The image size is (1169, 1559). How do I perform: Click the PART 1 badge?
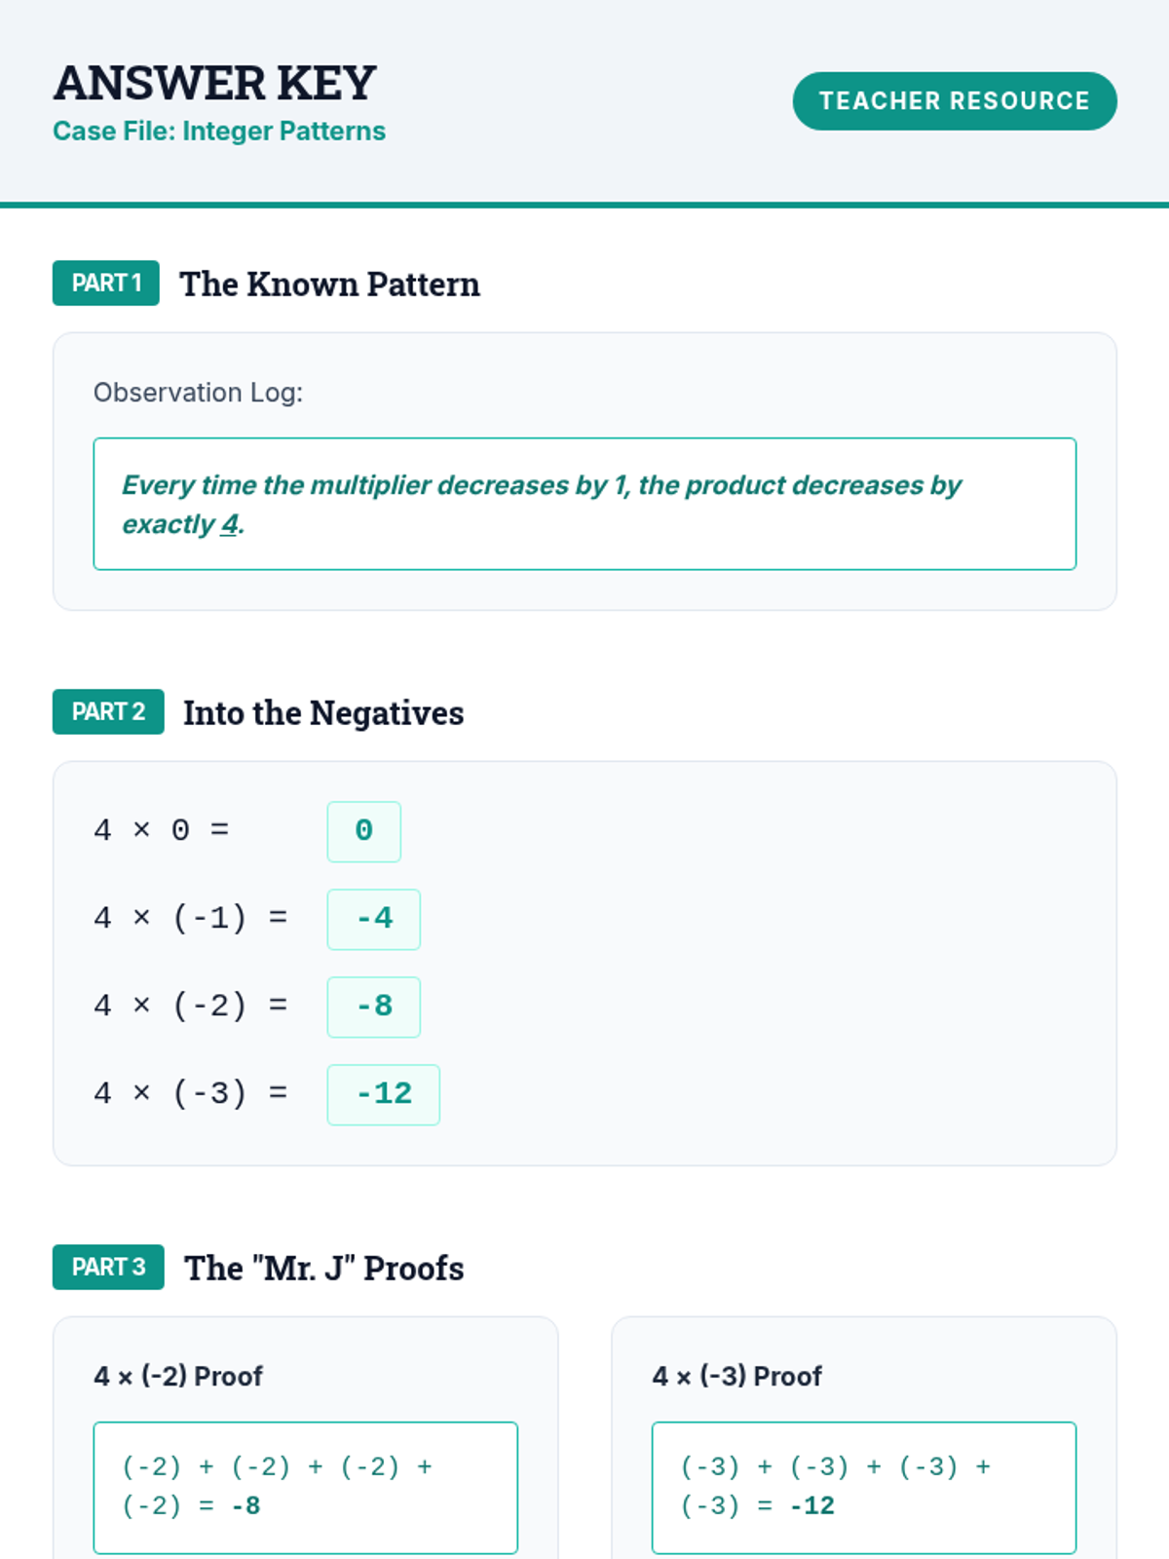(x=106, y=284)
